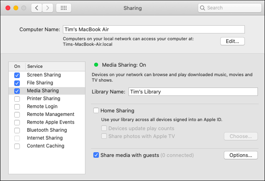Select Remote Login in the service list
The image size is (265, 181).
click(47, 107)
